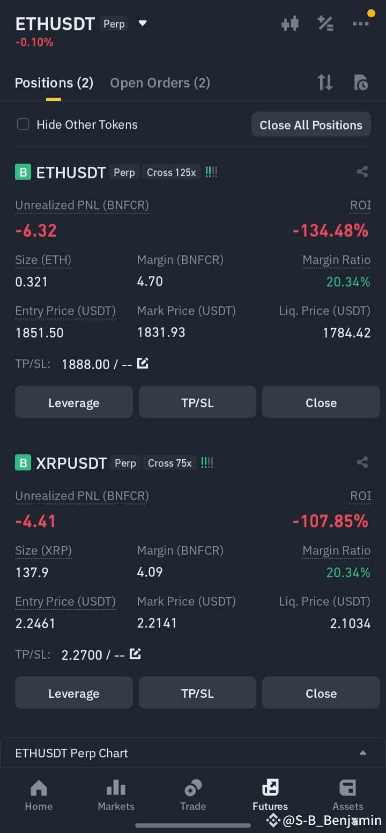This screenshot has width=386, height=833.
Task: Switch to the Open Orders (2) tab
Action: [160, 83]
